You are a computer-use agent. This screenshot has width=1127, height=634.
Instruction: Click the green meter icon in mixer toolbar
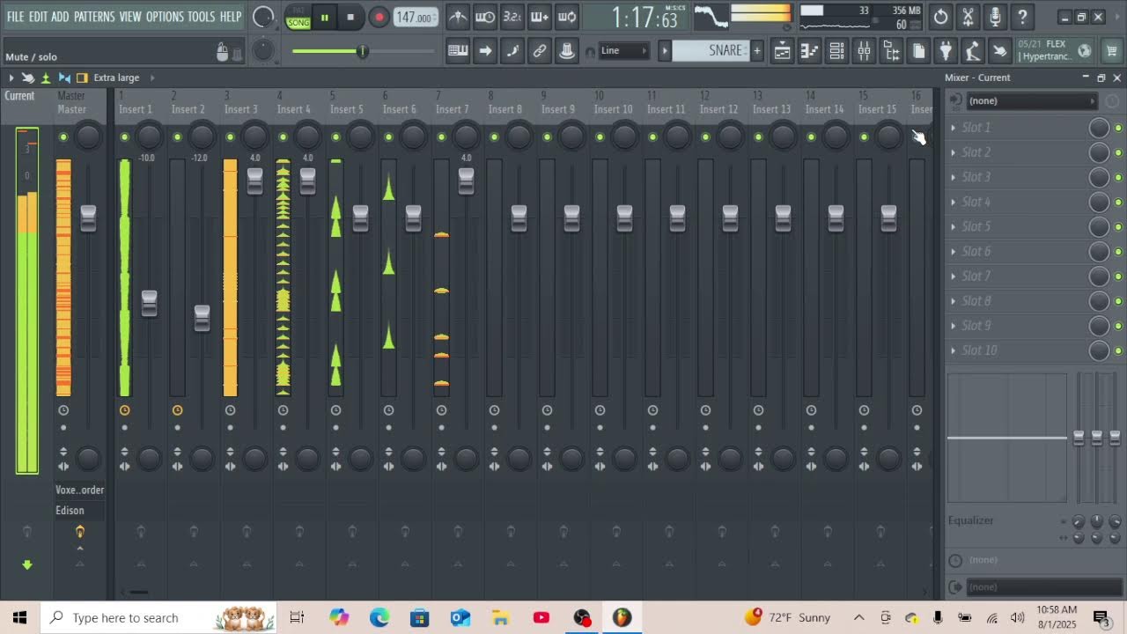(46, 77)
